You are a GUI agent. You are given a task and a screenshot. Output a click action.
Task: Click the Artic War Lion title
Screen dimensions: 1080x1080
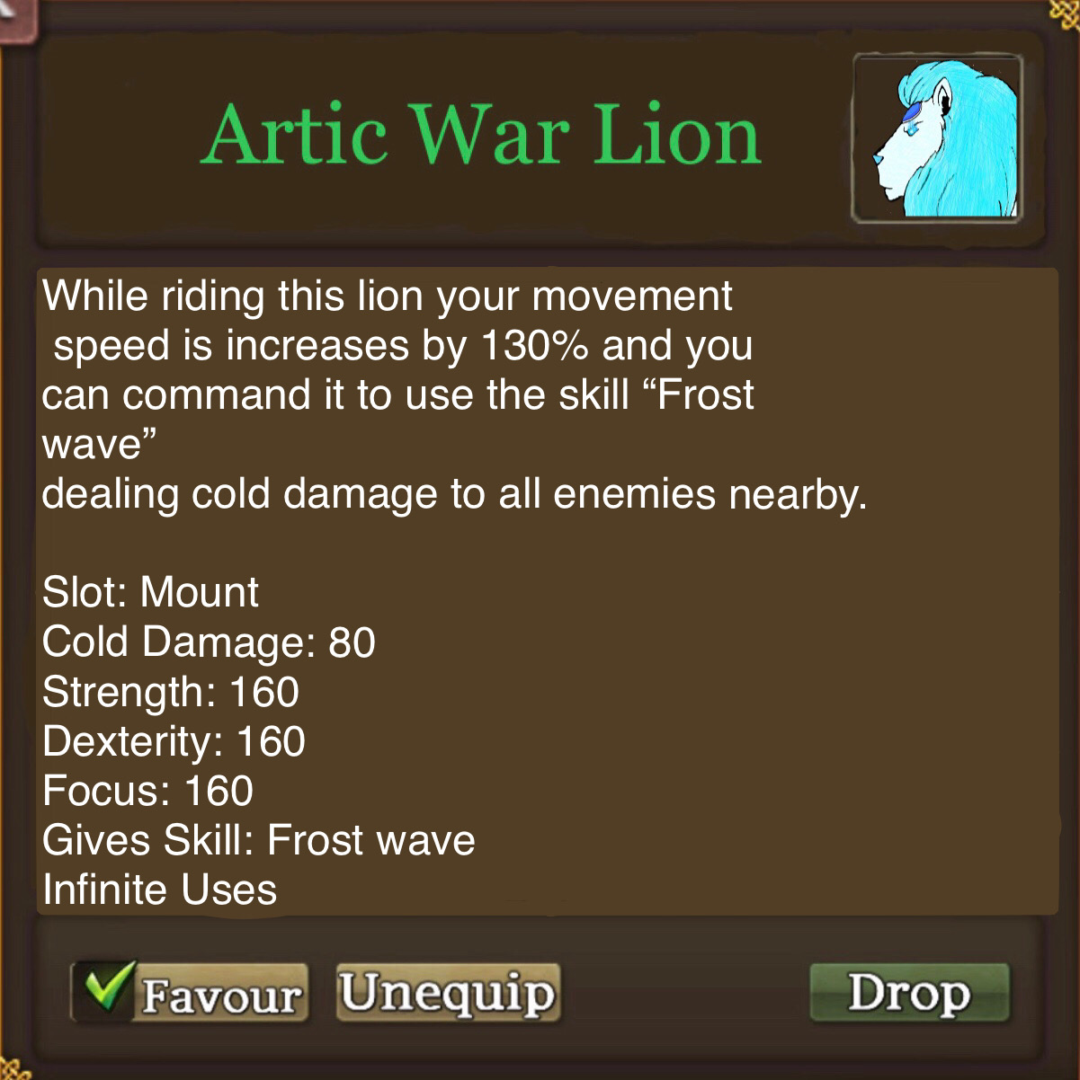[x=481, y=135]
